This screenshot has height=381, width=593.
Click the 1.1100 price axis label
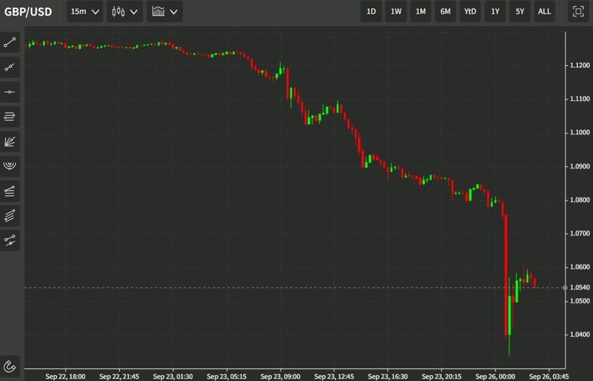(x=579, y=99)
